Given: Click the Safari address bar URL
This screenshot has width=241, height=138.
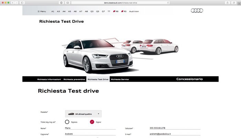Looking at the screenshot, I should coord(120,3).
